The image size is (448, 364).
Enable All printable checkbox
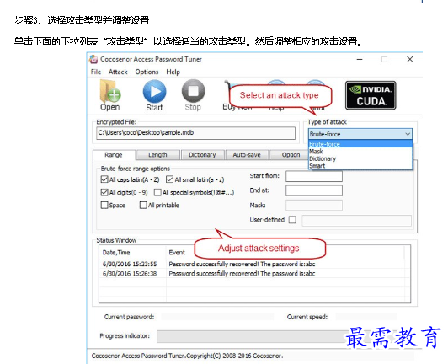pyautogui.click(x=143, y=205)
